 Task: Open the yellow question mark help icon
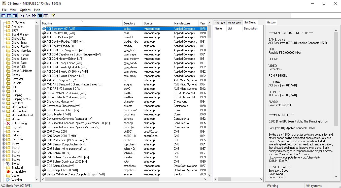coord(53,16)
